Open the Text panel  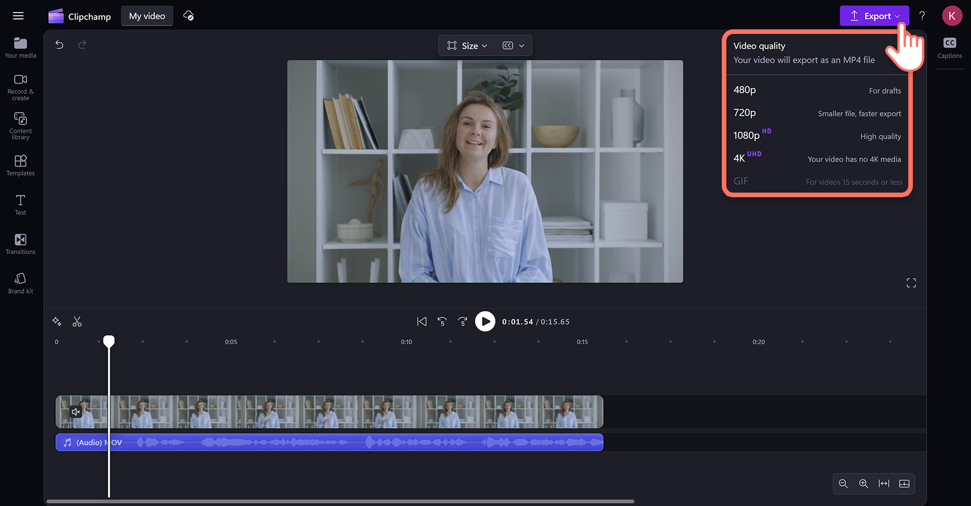[21, 205]
